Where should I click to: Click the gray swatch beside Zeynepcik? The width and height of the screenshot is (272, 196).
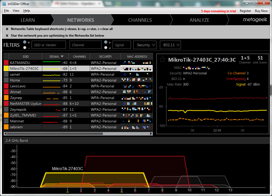6,109
